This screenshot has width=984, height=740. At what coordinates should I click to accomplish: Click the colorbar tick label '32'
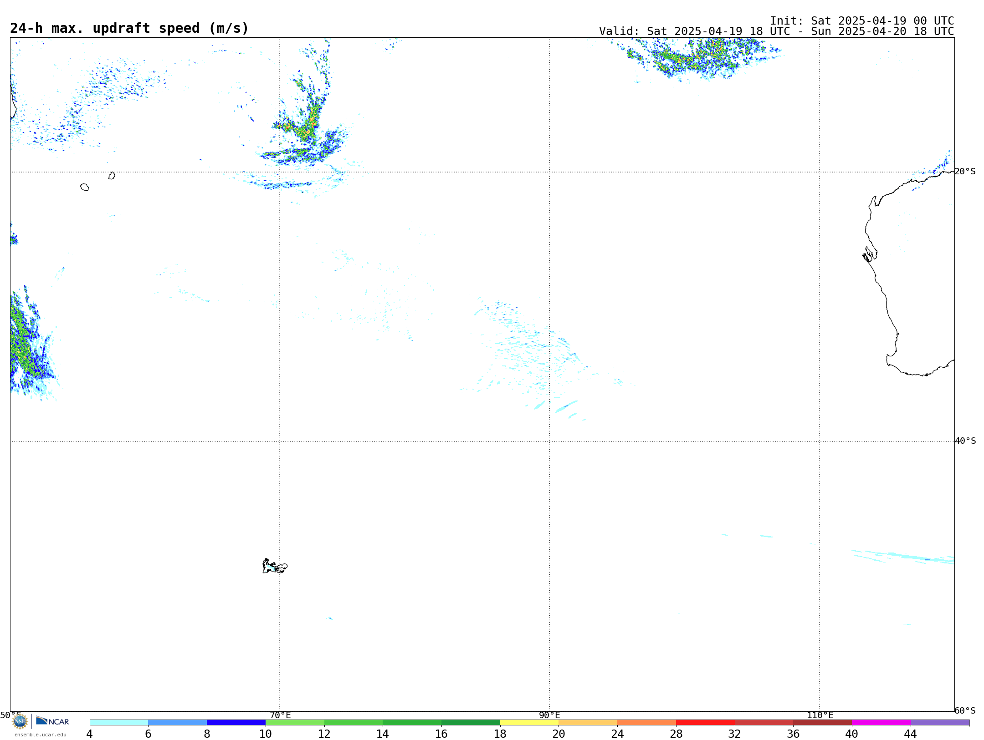tap(735, 734)
